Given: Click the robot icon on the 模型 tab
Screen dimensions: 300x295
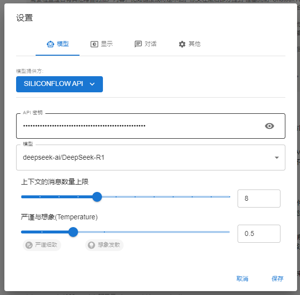Looking at the screenshot, I should (50, 44).
